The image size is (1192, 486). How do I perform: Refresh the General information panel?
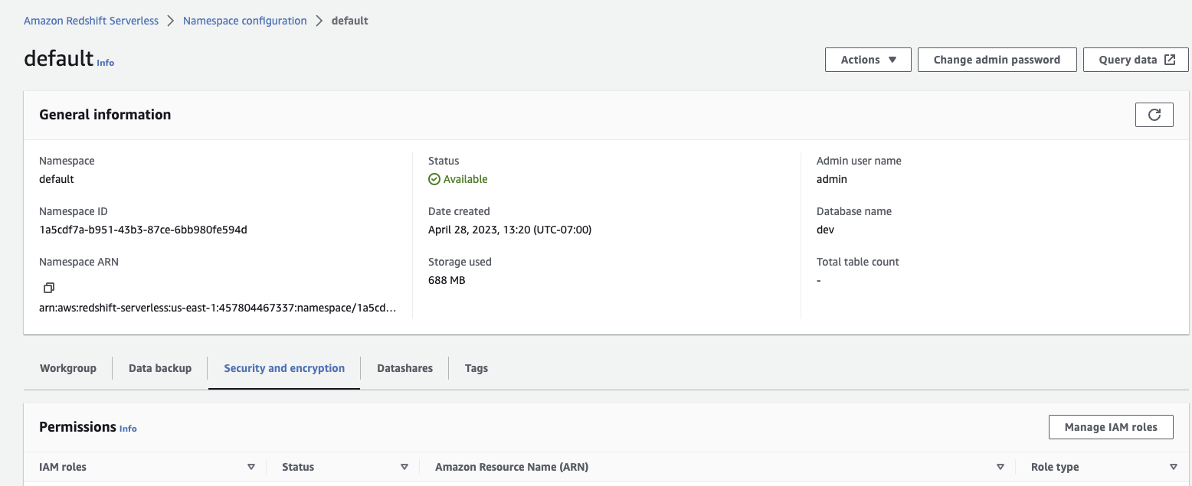tap(1154, 115)
